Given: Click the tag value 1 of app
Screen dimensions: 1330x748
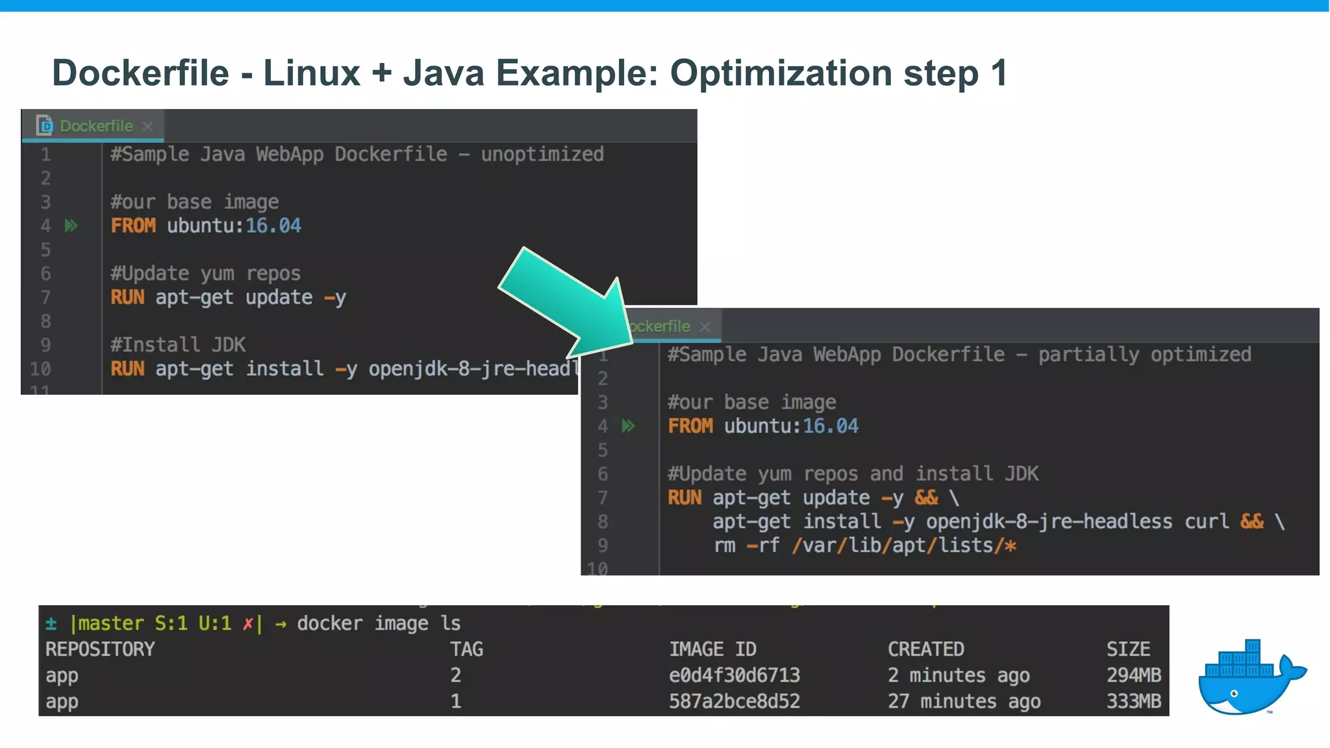Looking at the screenshot, I should point(456,701).
